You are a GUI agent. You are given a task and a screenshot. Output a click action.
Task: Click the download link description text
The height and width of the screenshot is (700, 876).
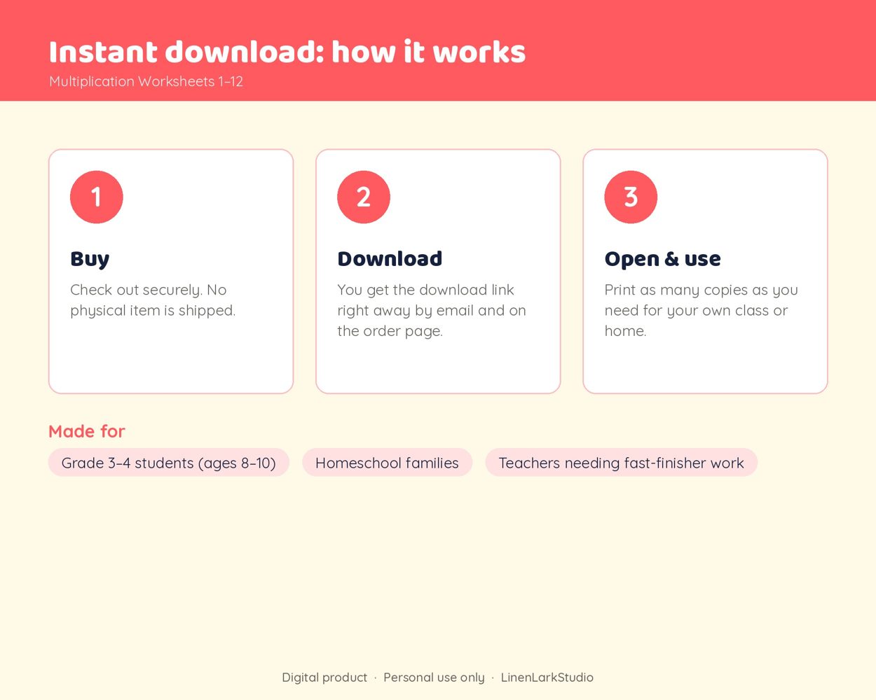click(x=432, y=310)
